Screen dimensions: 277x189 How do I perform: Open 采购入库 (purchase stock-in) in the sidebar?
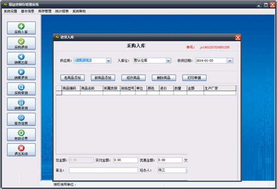click(21, 28)
